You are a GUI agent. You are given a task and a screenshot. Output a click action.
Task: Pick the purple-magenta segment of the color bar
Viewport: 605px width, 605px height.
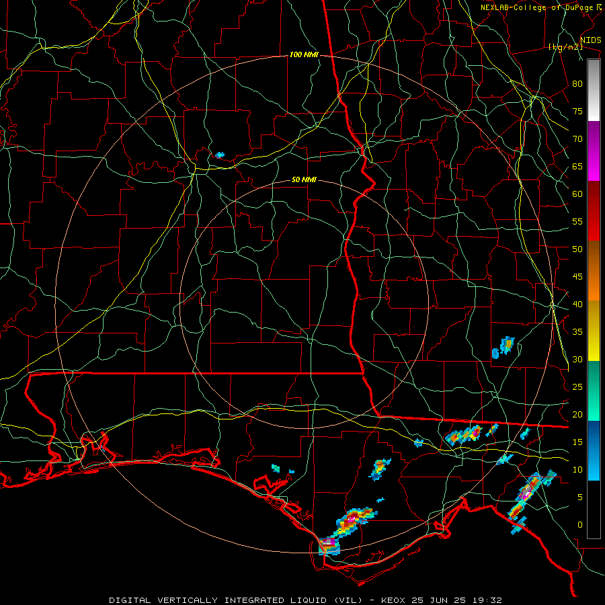click(x=594, y=151)
